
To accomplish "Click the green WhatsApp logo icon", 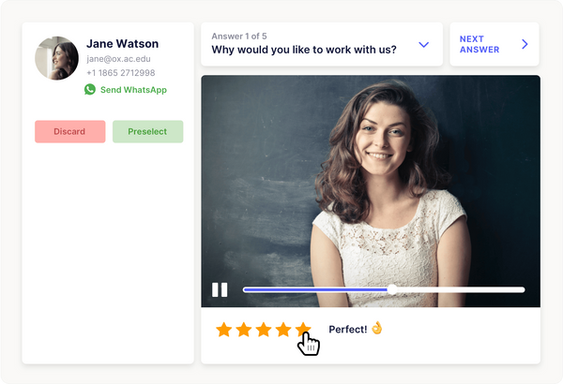I will pos(90,90).
